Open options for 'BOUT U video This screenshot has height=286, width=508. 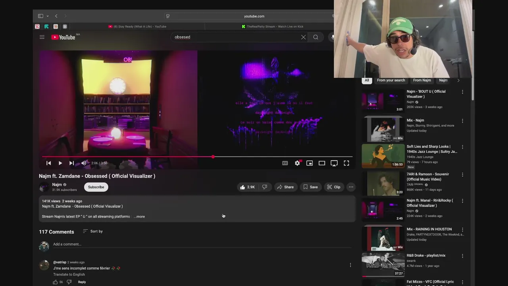coord(462,92)
